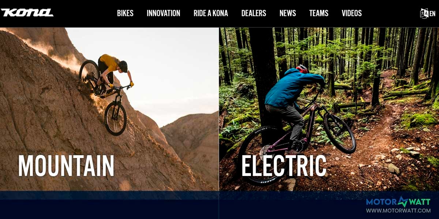Select the EN language label
Image resolution: width=439 pixels, height=219 pixels.
pos(432,14)
